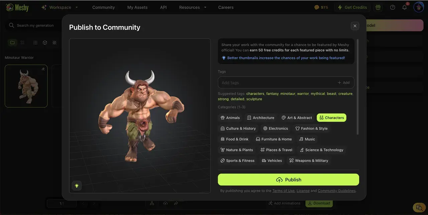Viewport: 428px width, 215px height.
Task: Select the Characters category
Action: 331,118
